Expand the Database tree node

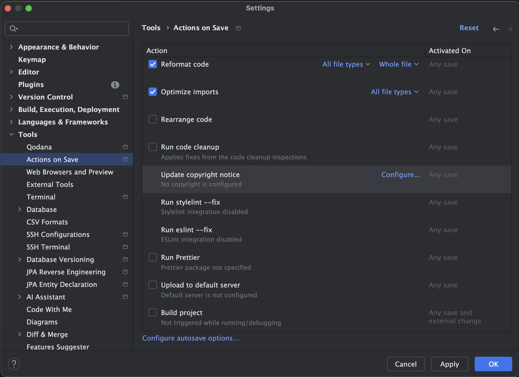pos(20,210)
